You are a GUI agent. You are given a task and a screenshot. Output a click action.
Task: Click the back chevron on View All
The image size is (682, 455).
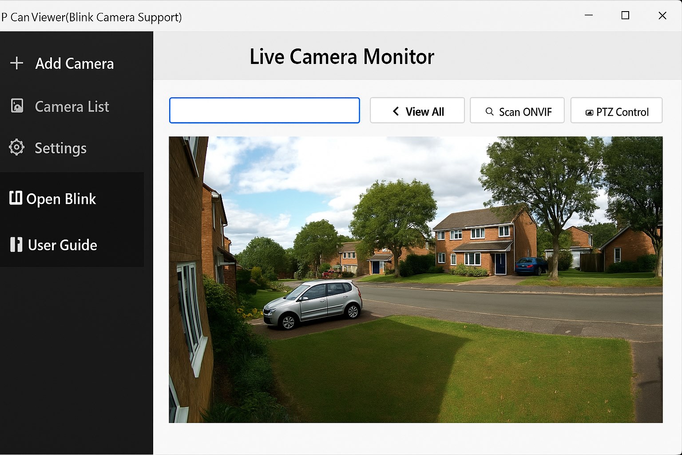point(396,111)
